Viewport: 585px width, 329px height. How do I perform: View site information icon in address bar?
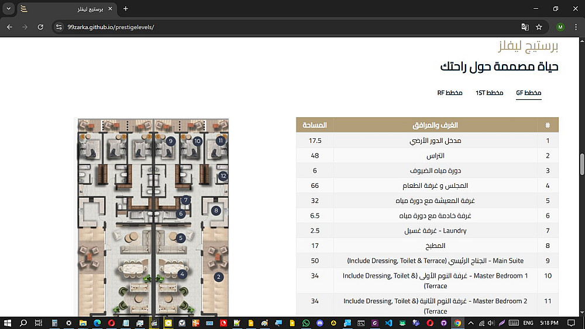tap(58, 27)
